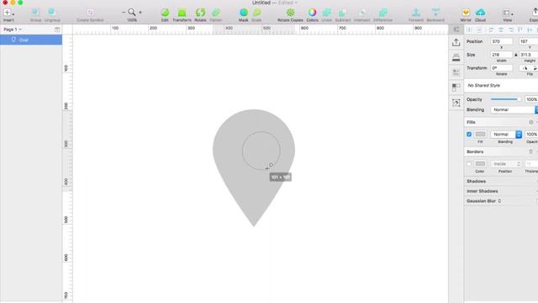The height and width of the screenshot is (303, 538).
Task: Apply the Mask tool
Action: click(x=244, y=13)
